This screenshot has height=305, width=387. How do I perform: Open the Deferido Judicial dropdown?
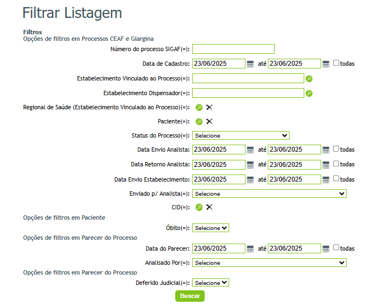[210, 283]
